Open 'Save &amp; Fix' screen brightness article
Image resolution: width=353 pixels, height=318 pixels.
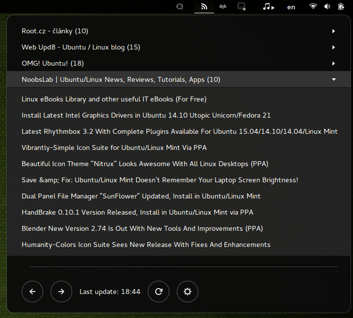179,180
